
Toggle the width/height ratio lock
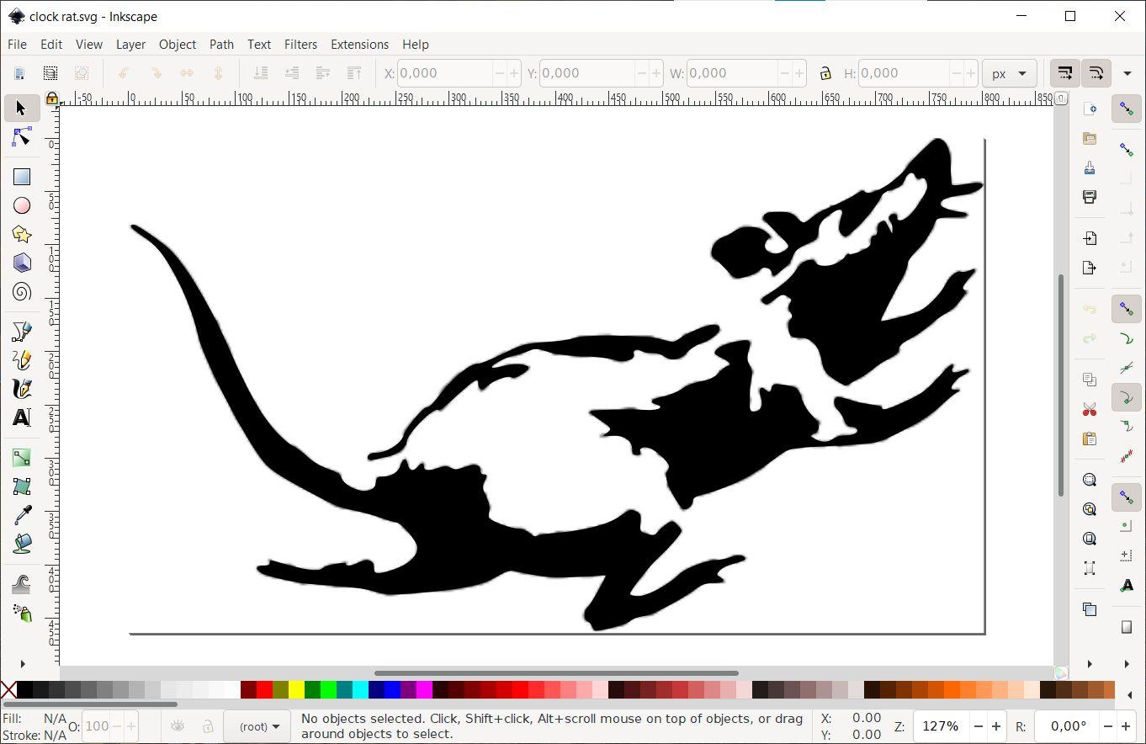tap(825, 73)
